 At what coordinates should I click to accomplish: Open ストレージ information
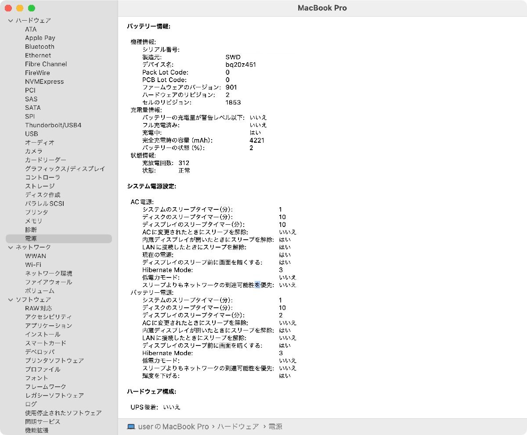40,186
